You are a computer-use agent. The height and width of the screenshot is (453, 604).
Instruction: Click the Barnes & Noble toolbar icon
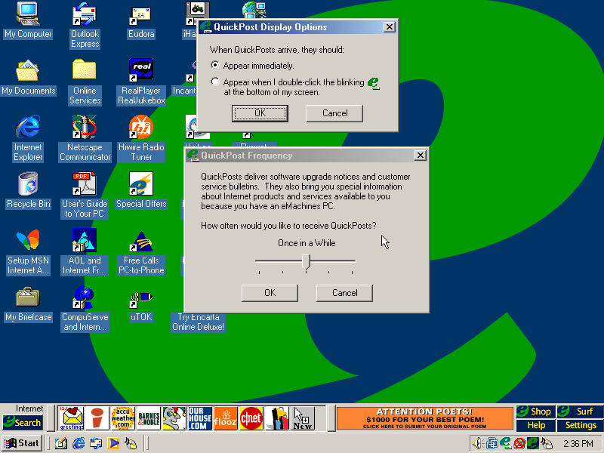pos(149,418)
